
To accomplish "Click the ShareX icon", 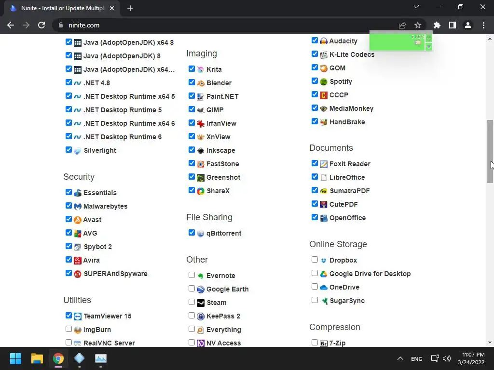I will (200, 191).
